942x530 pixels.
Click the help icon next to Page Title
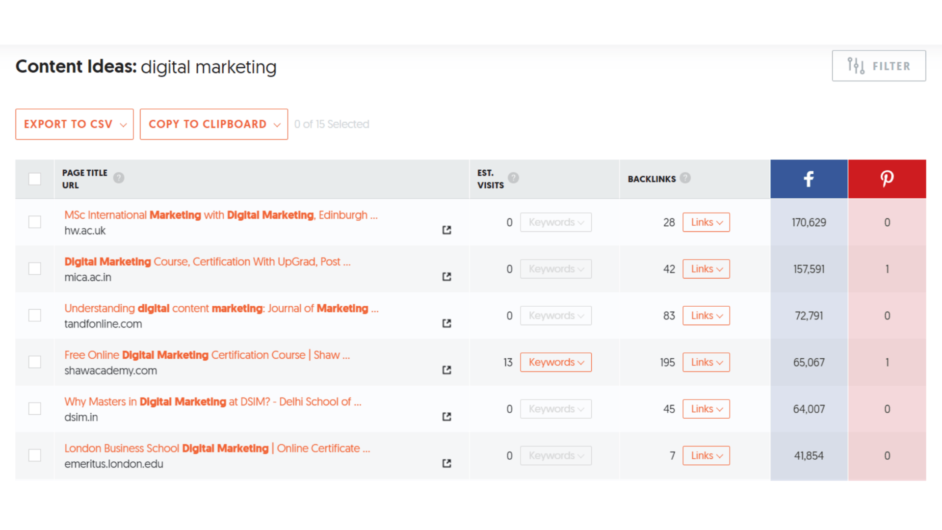(x=119, y=178)
